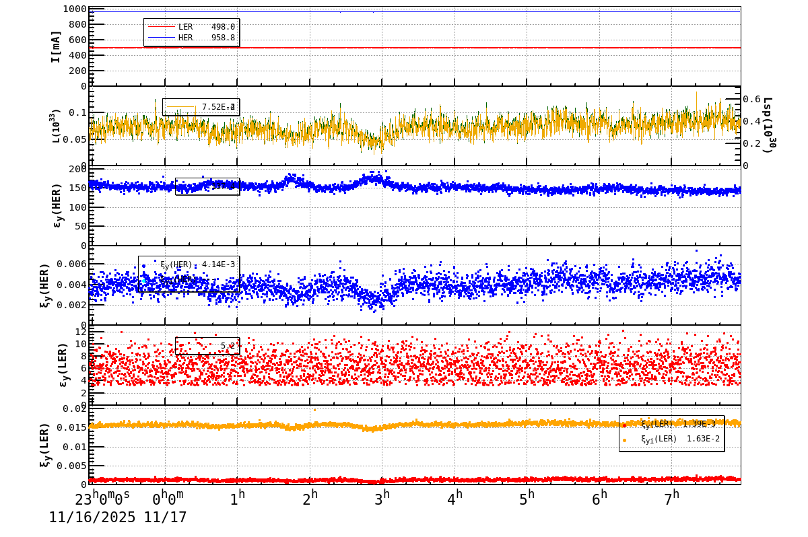Click the red marker for ξy(LER) 1.39E-3
This screenshot has height=537, width=808.
click(624, 425)
